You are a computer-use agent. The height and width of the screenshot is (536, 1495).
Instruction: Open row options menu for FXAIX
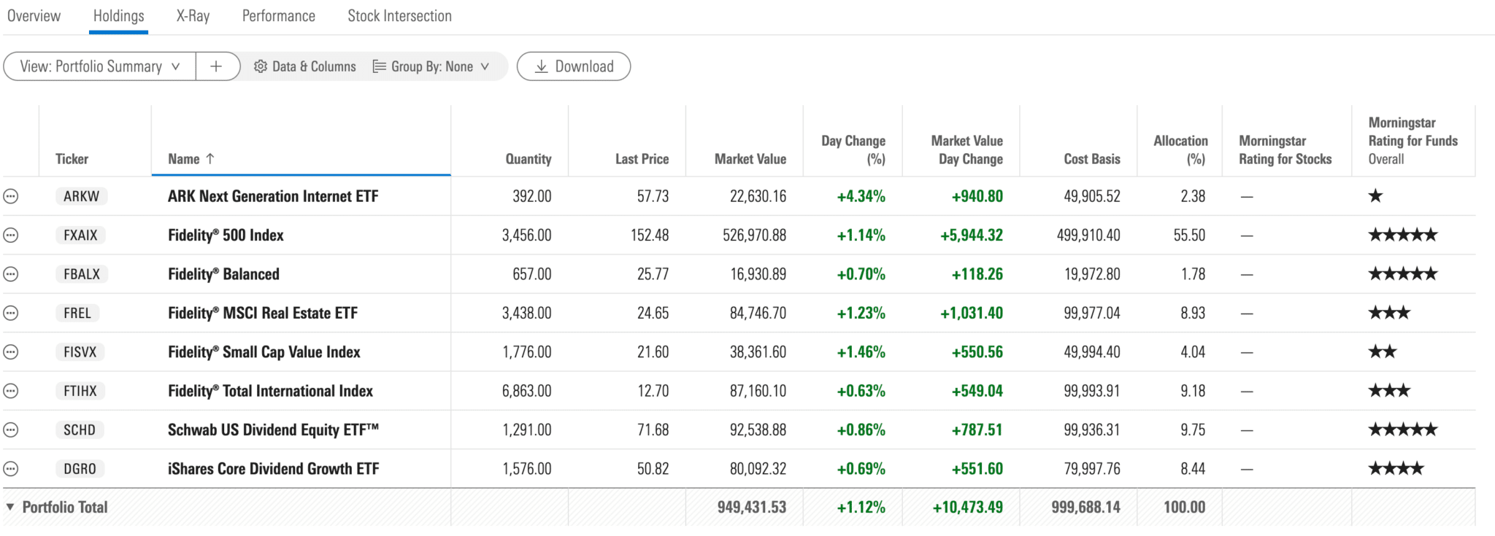click(11, 236)
